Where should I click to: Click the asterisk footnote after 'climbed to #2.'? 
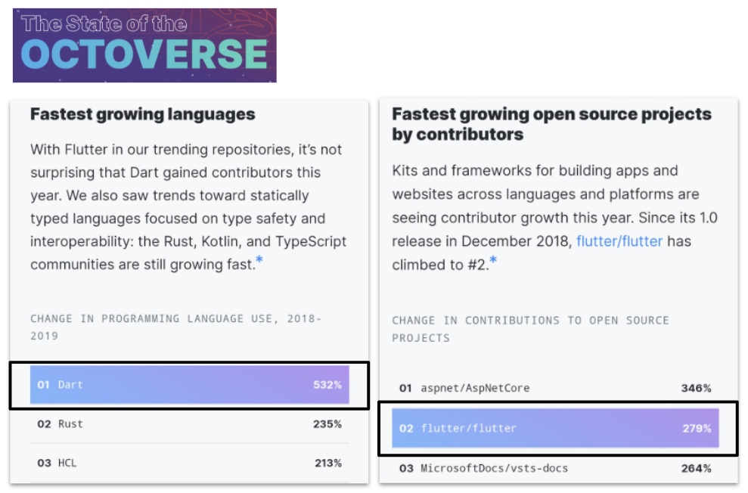click(x=493, y=260)
